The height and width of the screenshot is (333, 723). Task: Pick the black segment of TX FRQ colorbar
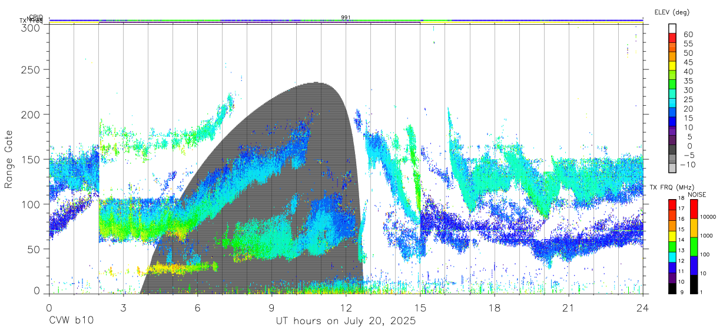click(672, 288)
